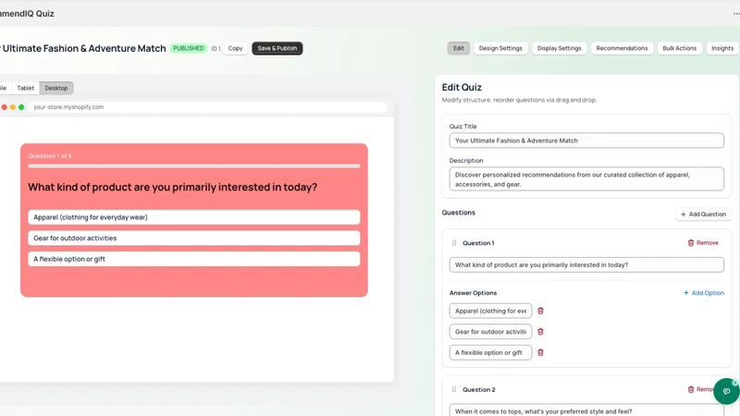The width and height of the screenshot is (740, 416).
Task: Edit the 'Apparel (clothing for eve' option input
Action: click(490, 311)
